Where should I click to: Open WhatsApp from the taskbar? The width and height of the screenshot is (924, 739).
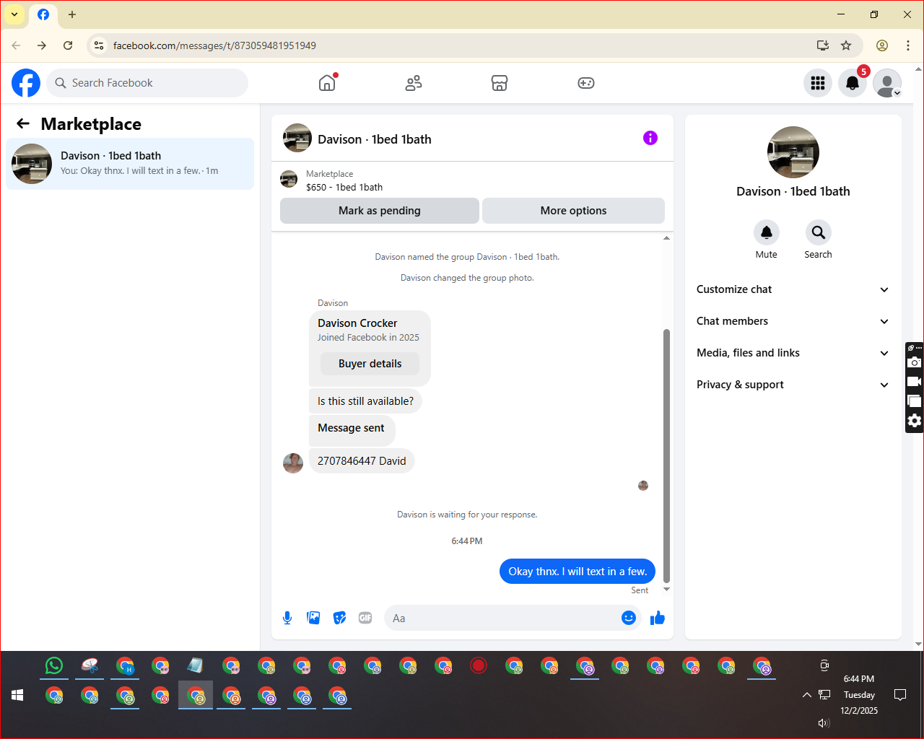54,665
